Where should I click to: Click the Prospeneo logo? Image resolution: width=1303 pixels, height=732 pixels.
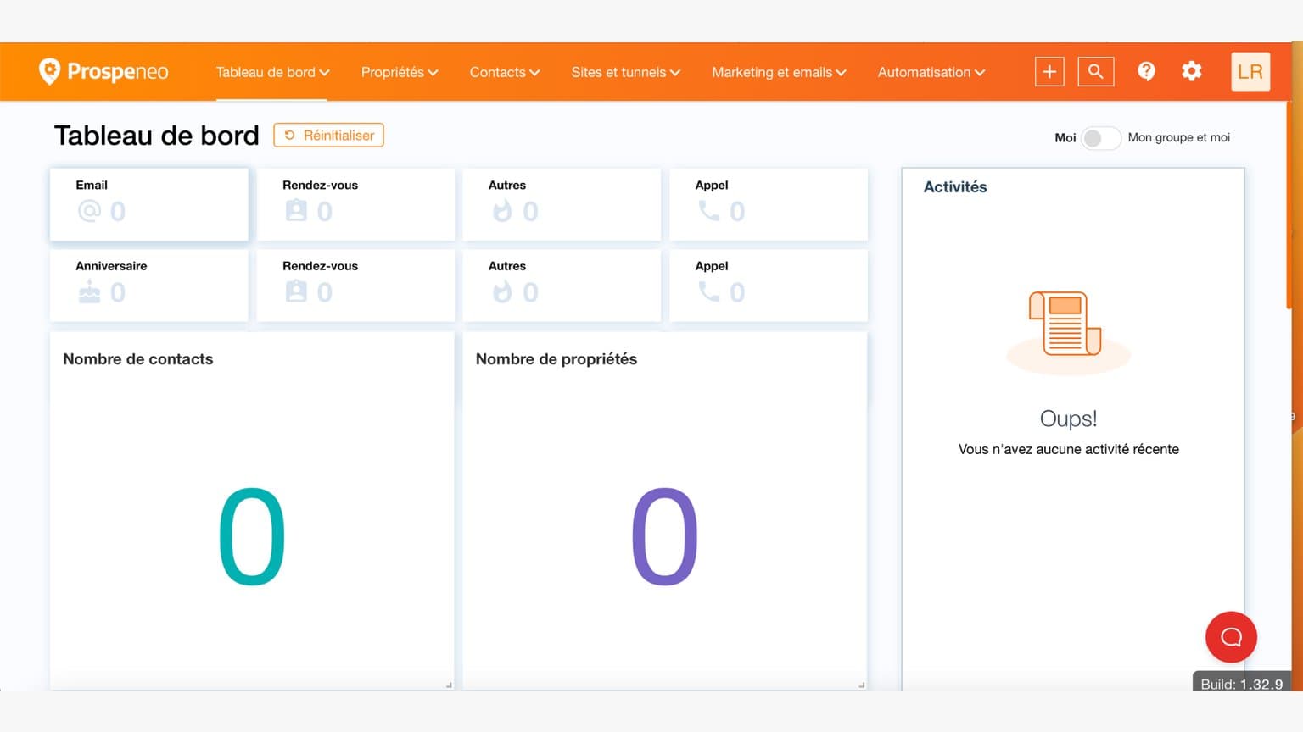(103, 71)
